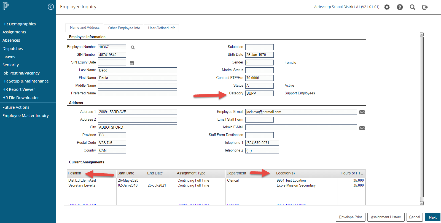The height and width of the screenshot is (223, 441).
Task: Open the SIN Expiry Date calendar picker
Action: (132, 63)
